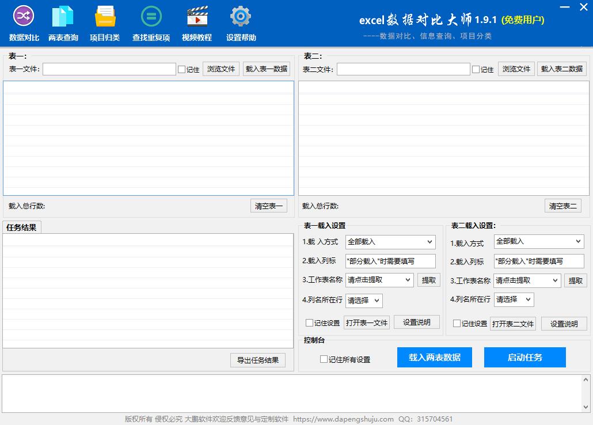Image resolution: width=593 pixels, height=425 pixels.
Task: Click the dapengshuju.com website URL
Action: click(x=343, y=419)
